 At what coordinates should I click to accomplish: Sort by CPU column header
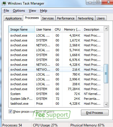click(x=58, y=29)
